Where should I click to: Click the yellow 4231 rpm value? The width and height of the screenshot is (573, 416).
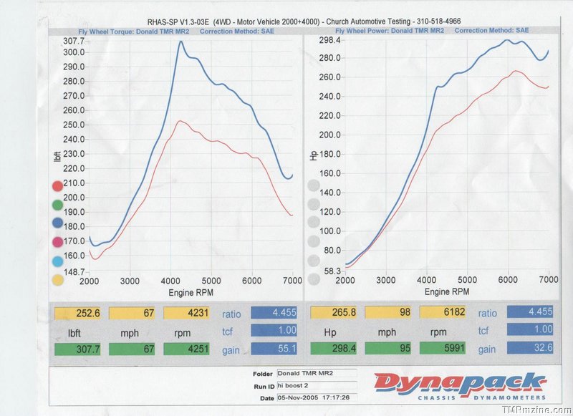[186, 313]
